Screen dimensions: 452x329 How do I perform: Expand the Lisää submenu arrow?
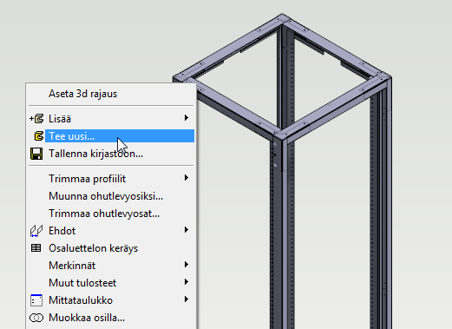(187, 118)
